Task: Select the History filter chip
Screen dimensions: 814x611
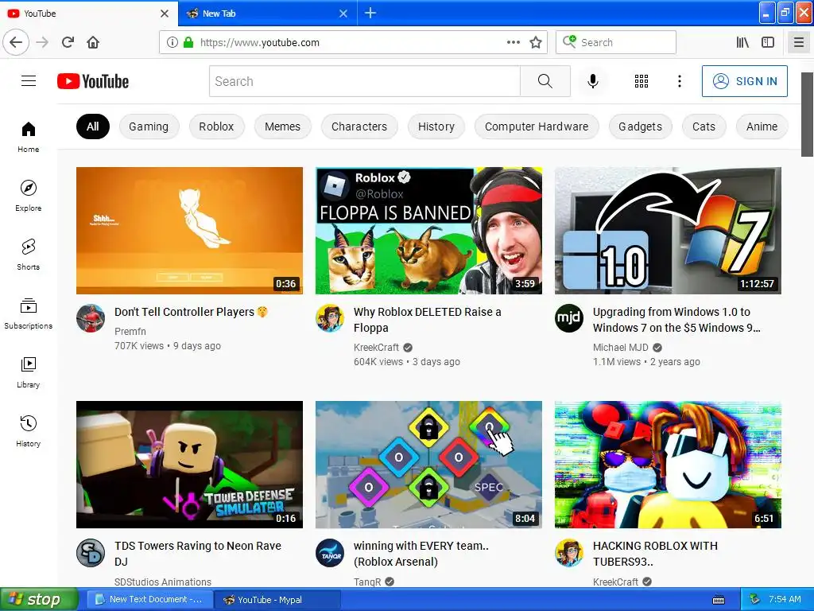Action: pyautogui.click(x=436, y=126)
